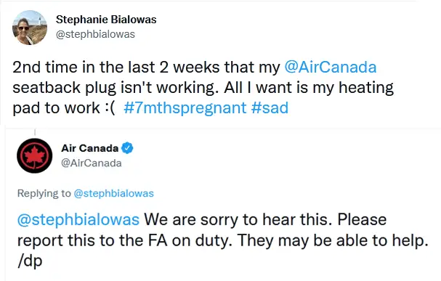Click the ':(' sad emoticon in the tweet
Screen dimensions: 441x281
[x=110, y=108]
